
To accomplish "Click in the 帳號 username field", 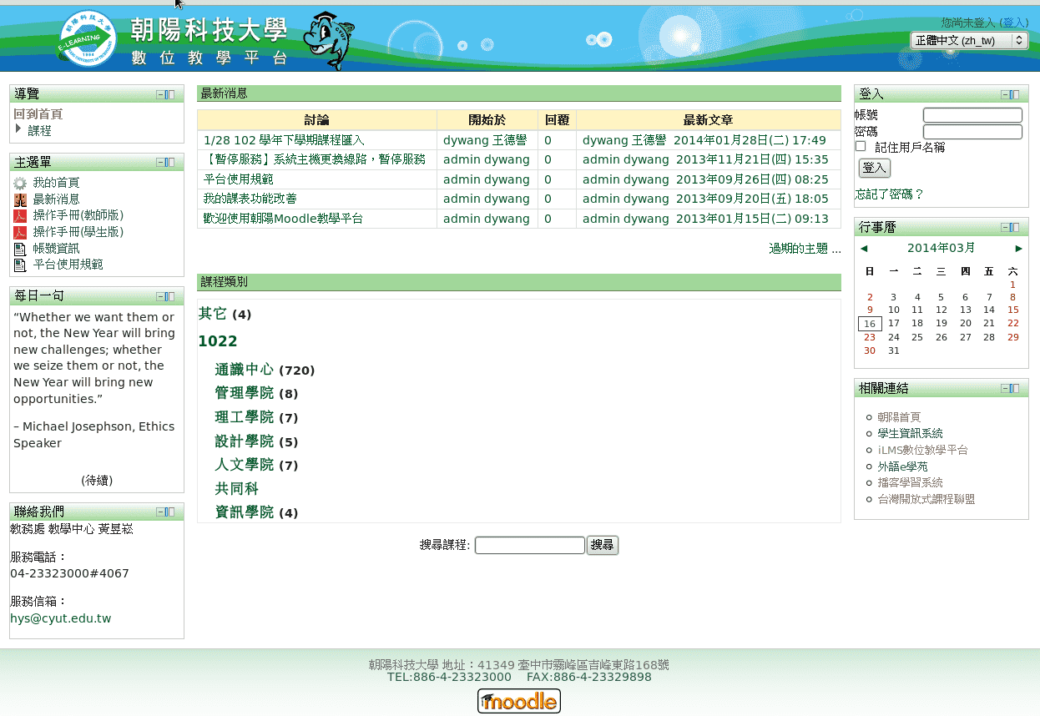I will pyautogui.click(x=972, y=115).
